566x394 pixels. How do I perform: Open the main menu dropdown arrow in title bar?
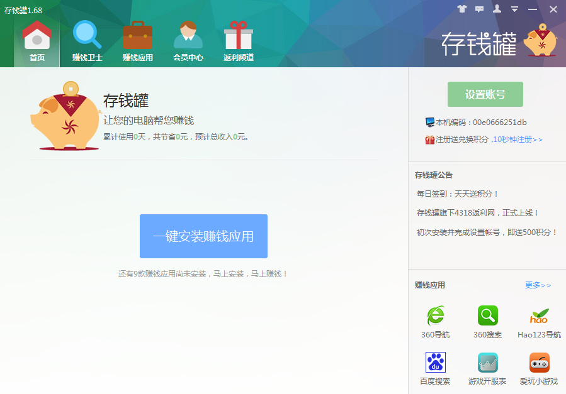click(x=515, y=9)
